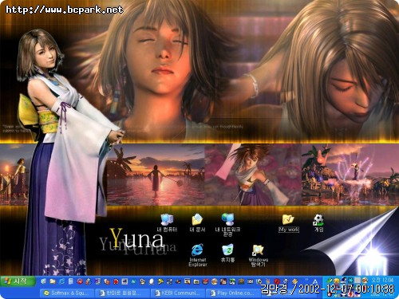Screen dimensions: 399x299
Task: Switch to KEBI Communi... taskbar window
Action: [178, 293]
